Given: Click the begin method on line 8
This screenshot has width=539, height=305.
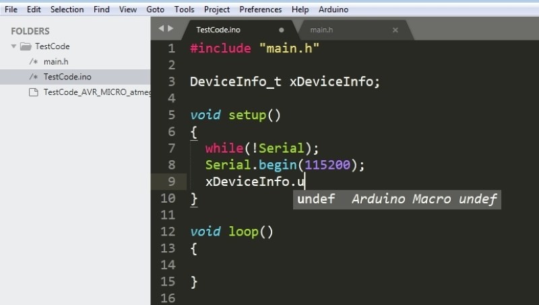Looking at the screenshot, I should coord(278,165).
